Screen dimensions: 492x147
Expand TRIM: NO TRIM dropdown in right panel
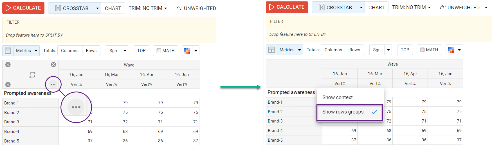tap(411, 7)
